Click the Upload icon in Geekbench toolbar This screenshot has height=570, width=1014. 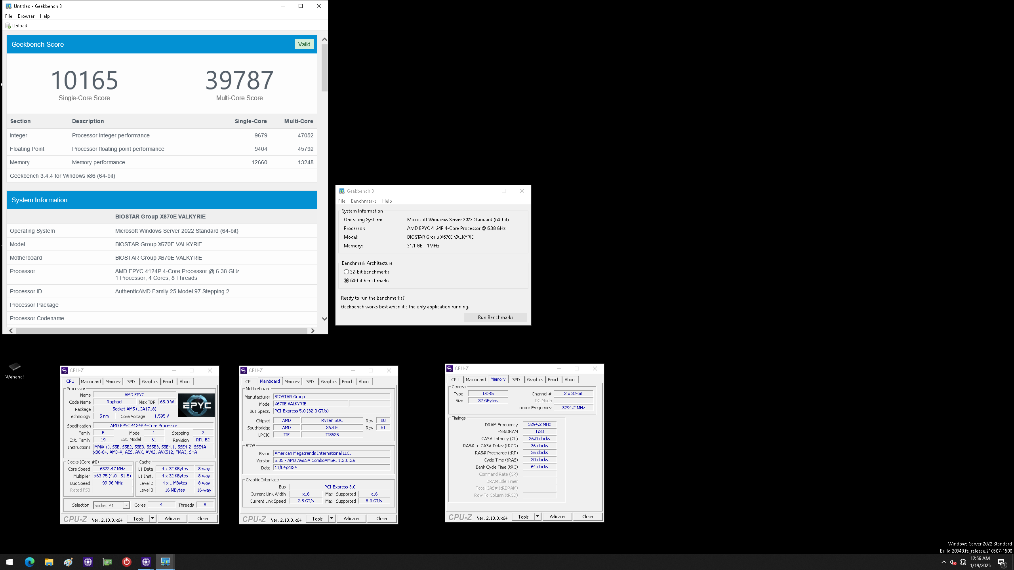point(8,26)
